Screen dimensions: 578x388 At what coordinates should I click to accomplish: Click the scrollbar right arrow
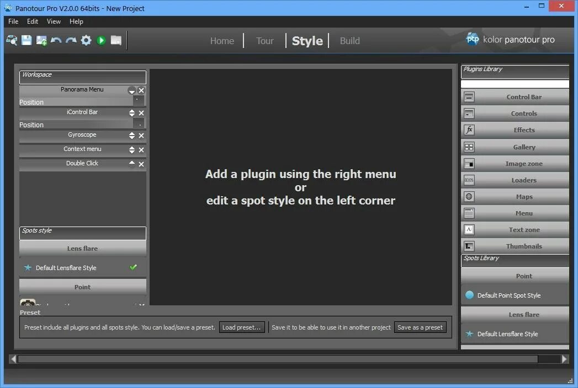point(564,359)
